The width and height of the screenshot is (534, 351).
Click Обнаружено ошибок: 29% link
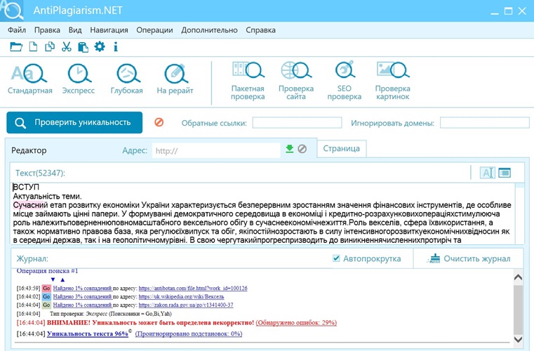296,322
